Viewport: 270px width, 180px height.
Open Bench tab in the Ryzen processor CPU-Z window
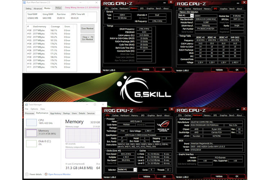coord(159,116)
